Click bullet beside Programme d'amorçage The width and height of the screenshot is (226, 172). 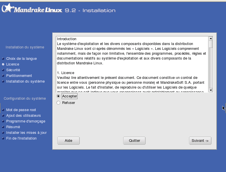[x=3, y=121]
